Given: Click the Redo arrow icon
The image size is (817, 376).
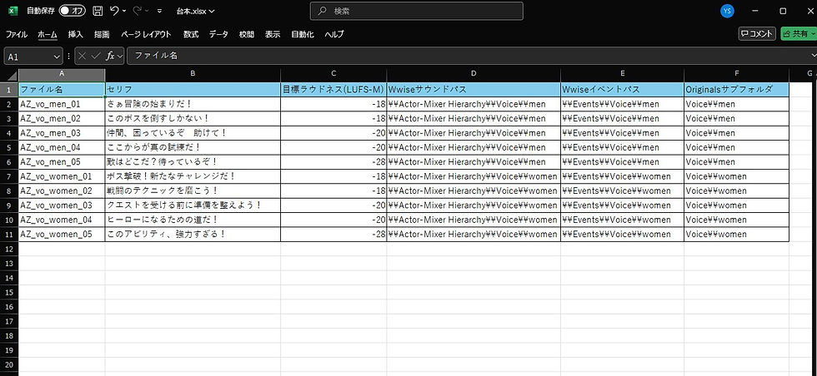Looking at the screenshot, I should click(138, 11).
